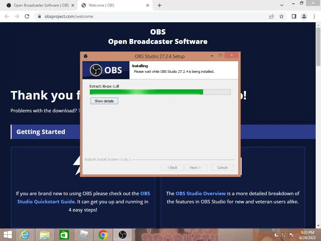Select the Welcome | OBS tab
321x241 pixels.
[x=115, y=5]
